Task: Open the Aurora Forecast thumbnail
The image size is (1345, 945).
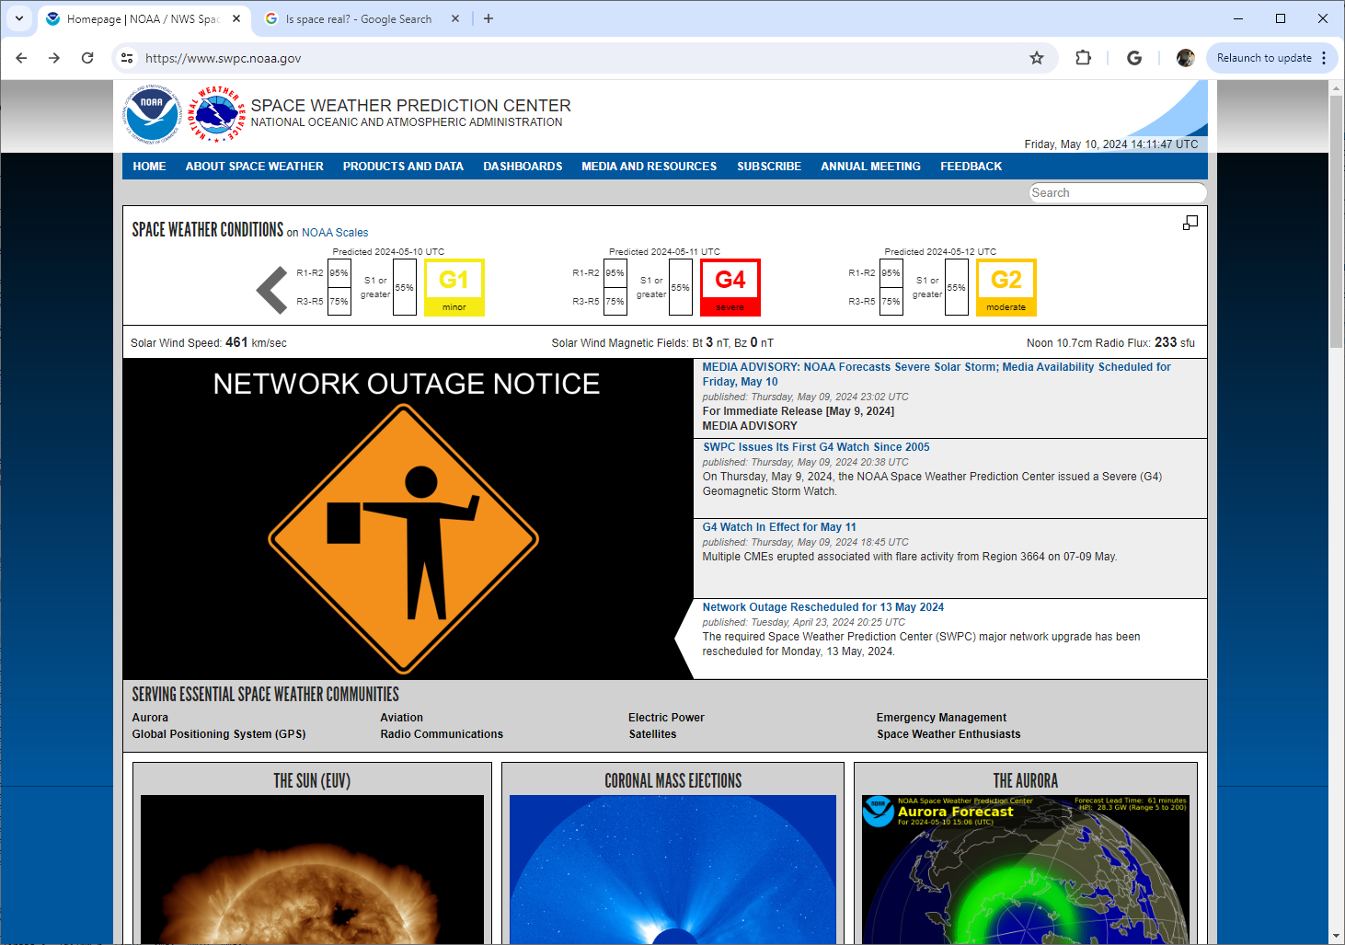Action: (1026, 869)
